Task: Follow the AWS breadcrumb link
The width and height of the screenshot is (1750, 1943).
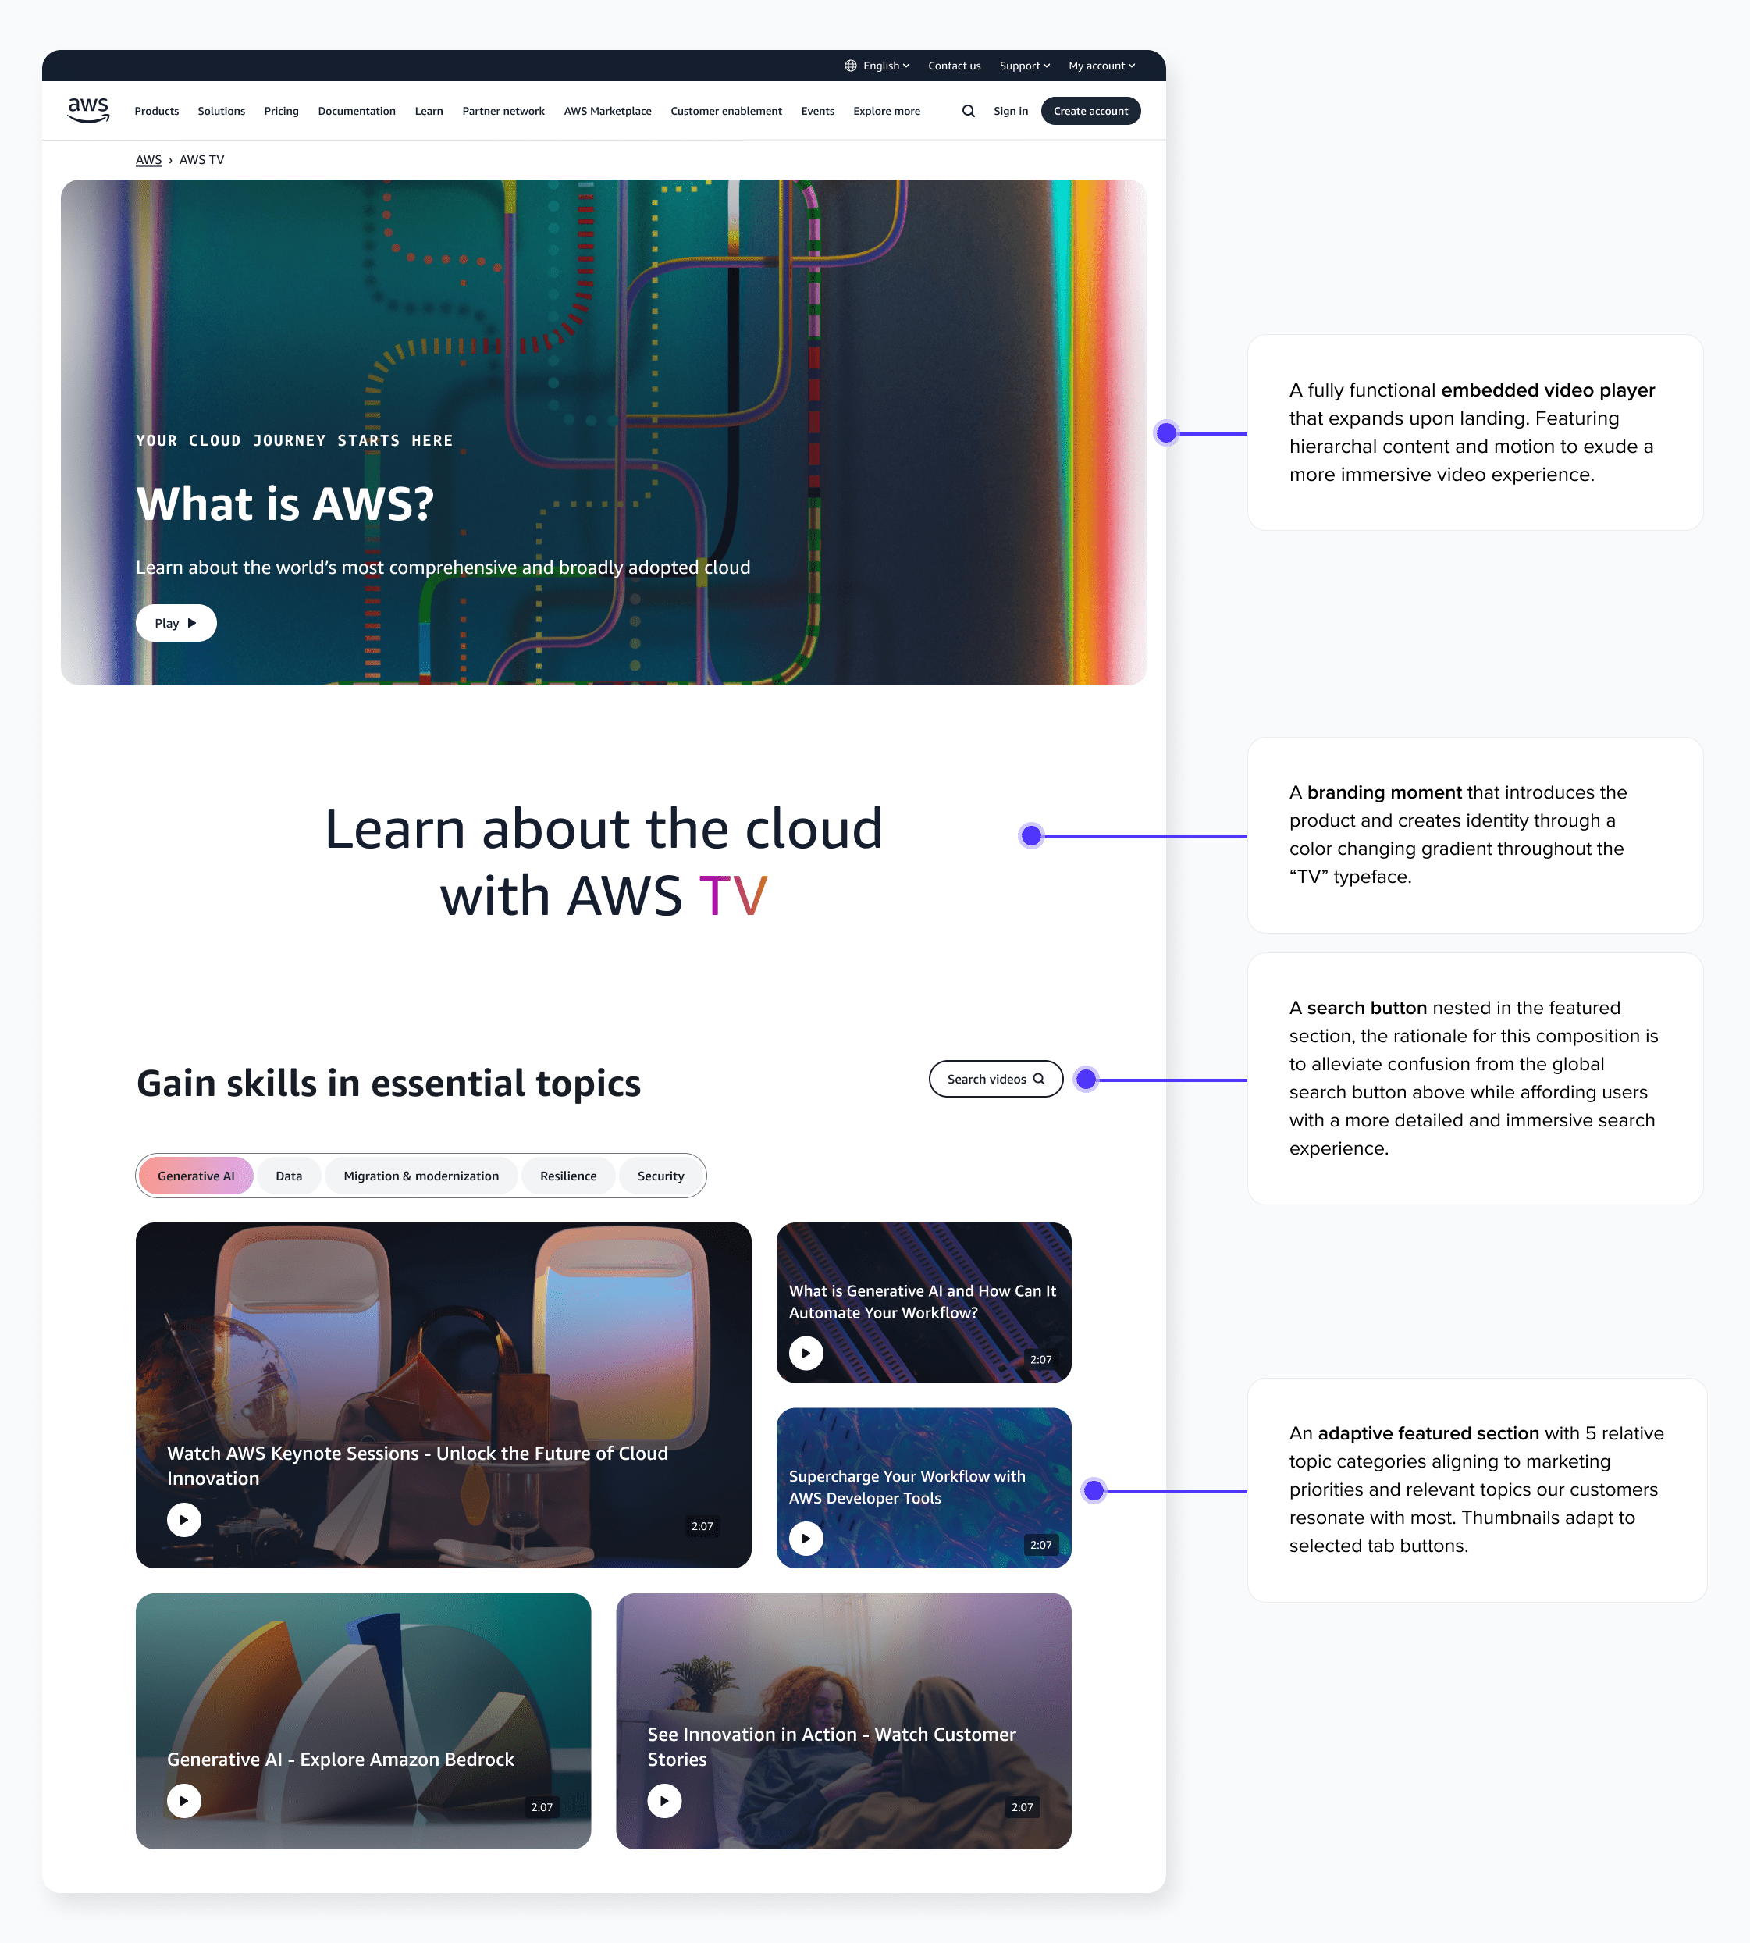Action: [x=148, y=161]
